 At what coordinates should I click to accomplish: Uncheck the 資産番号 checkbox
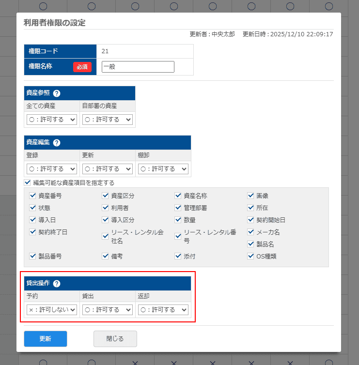coord(33,196)
